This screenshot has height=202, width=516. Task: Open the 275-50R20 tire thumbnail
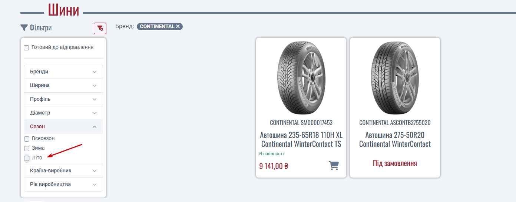point(395,78)
